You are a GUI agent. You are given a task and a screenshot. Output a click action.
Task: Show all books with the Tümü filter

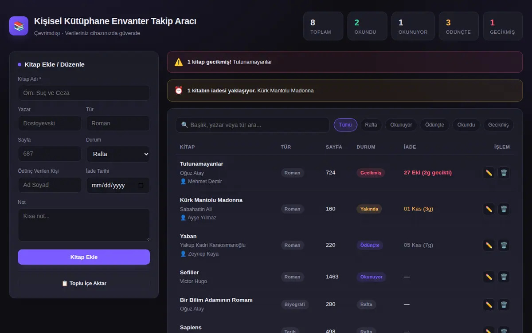(345, 125)
